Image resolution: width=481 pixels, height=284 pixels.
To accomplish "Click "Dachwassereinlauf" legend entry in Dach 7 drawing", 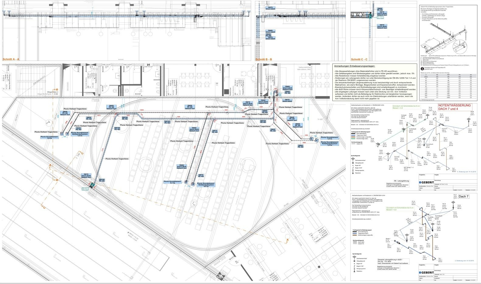I will tap(362, 258).
